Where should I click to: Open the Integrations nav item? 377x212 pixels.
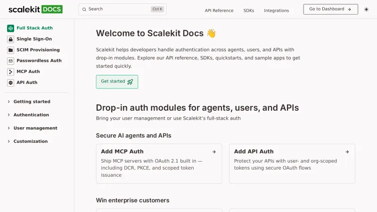tap(276, 10)
